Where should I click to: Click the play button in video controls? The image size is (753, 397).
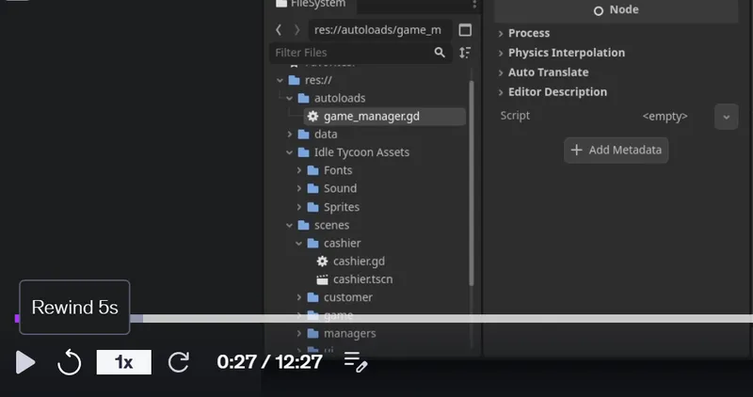coord(25,362)
